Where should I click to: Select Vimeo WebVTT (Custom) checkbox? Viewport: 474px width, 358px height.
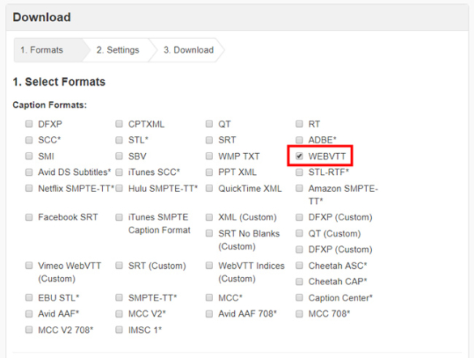(29, 266)
